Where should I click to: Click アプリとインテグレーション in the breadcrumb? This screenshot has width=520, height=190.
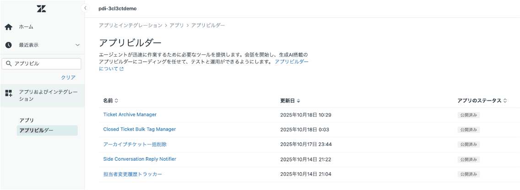tap(130, 25)
